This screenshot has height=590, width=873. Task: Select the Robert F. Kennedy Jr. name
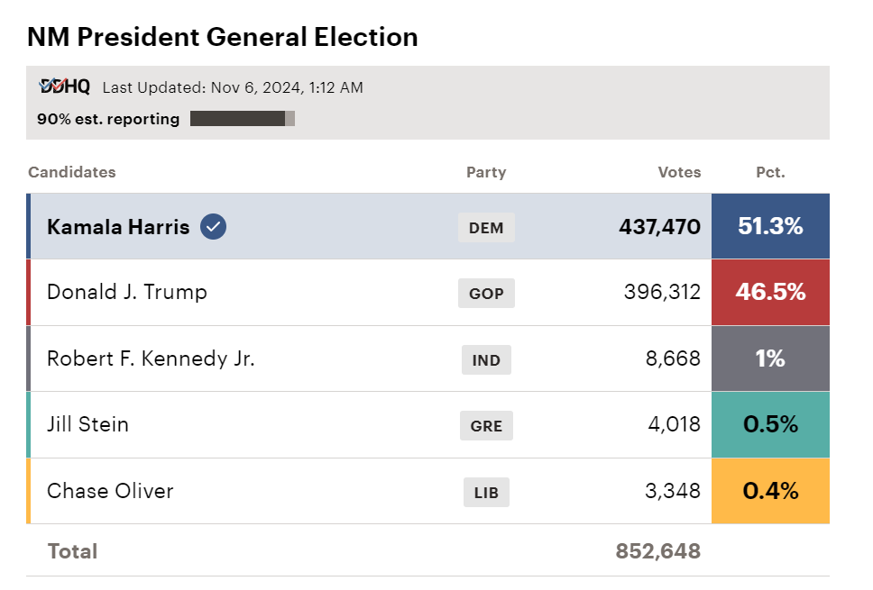tap(151, 359)
